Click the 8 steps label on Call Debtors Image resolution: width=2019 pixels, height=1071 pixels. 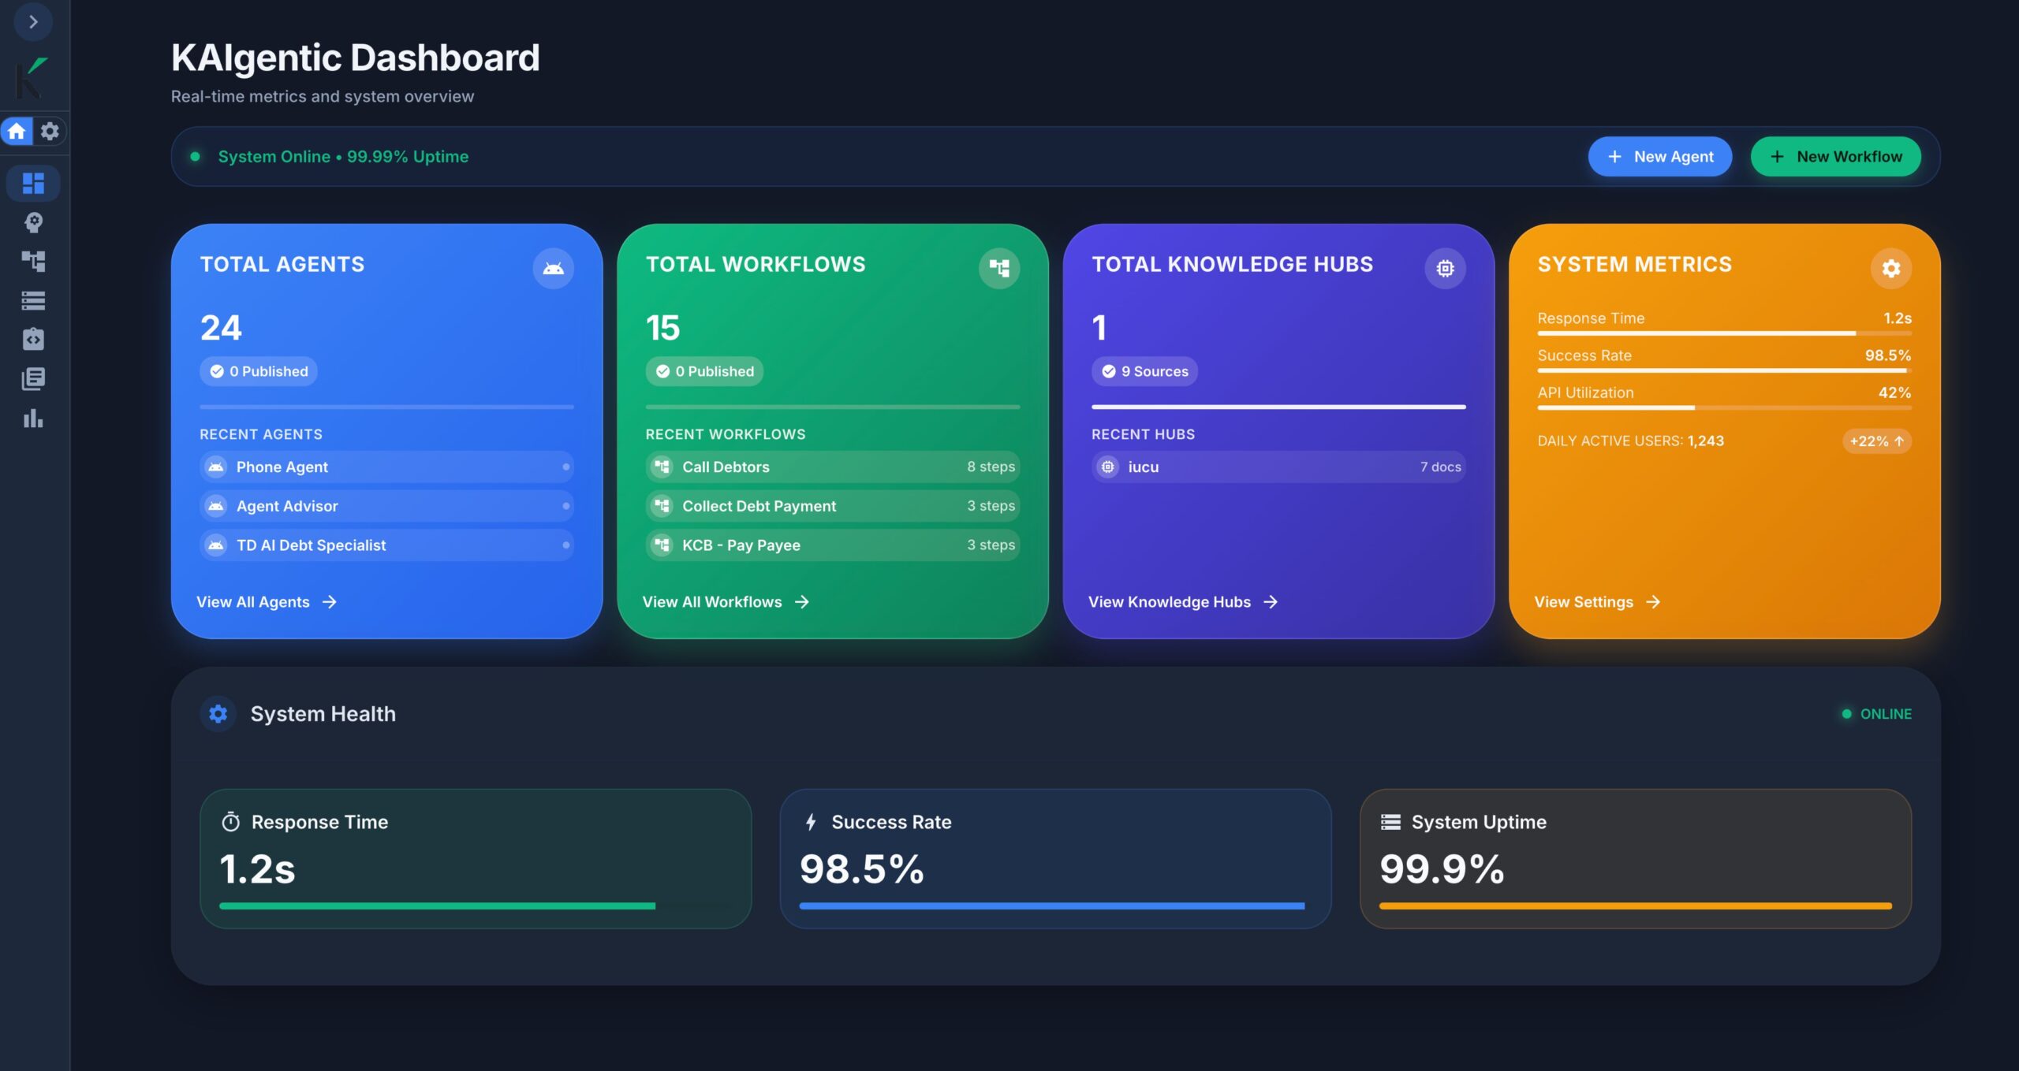[991, 467]
